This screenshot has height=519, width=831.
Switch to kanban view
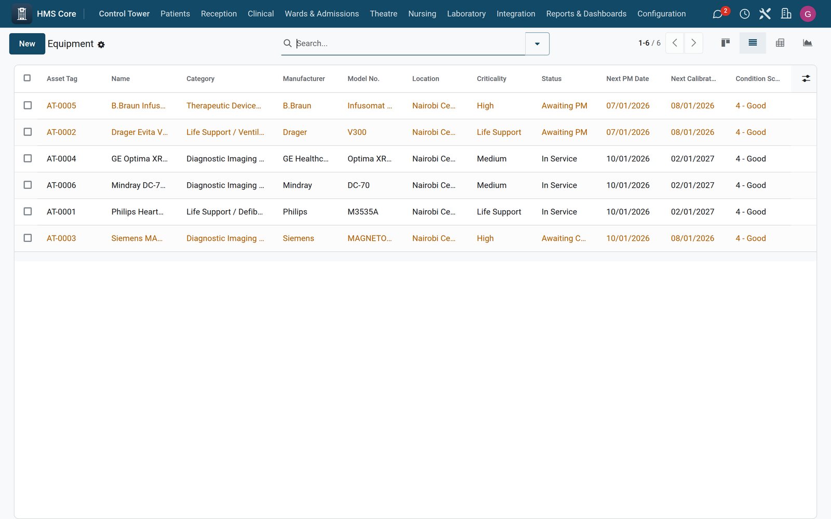[726, 43]
